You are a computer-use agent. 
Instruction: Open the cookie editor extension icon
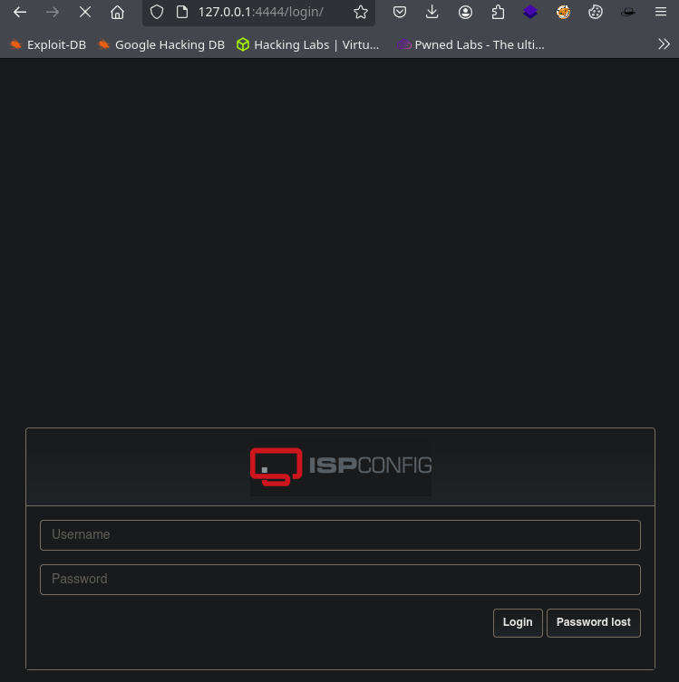click(x=596, y=12)
